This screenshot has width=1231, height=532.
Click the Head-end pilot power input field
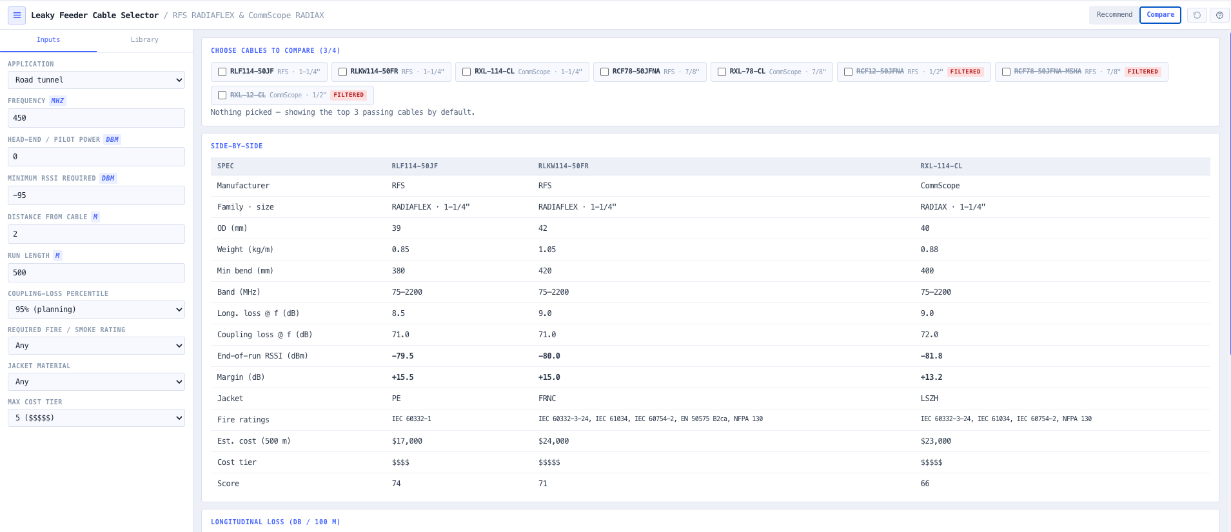[x=96, y=157]
